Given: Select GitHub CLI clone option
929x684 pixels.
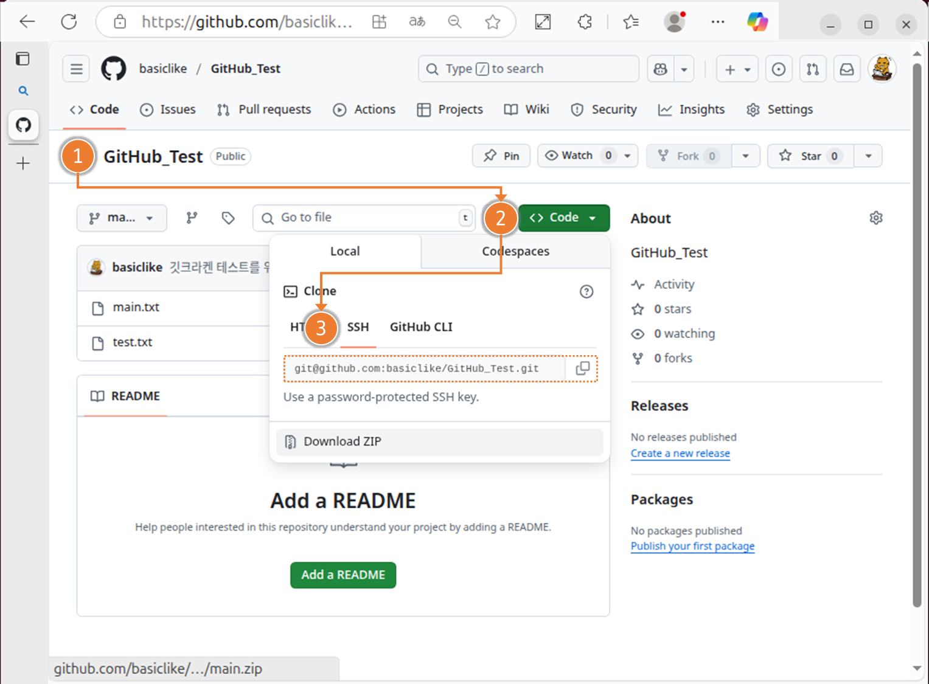Looking at the screenshot, I should 421,327.
